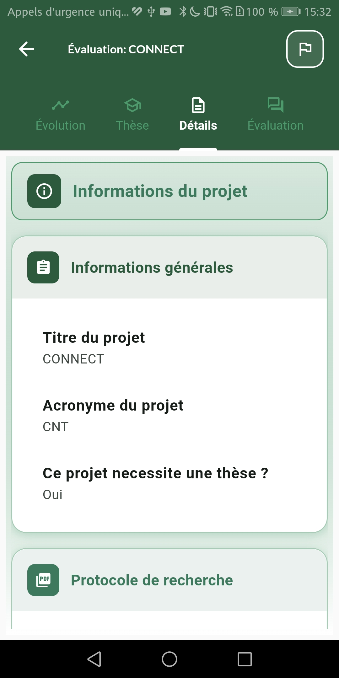Open the Évaluation tab label
This screenshot has width=339, height=678.
pyautogui.click(x=275, y=126)
